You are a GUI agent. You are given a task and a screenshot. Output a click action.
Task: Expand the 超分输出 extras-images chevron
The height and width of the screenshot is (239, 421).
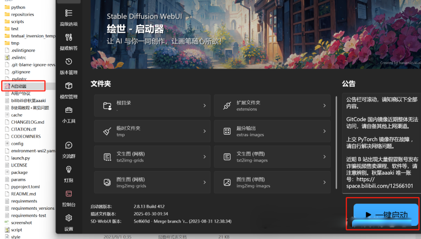point(324,131)
